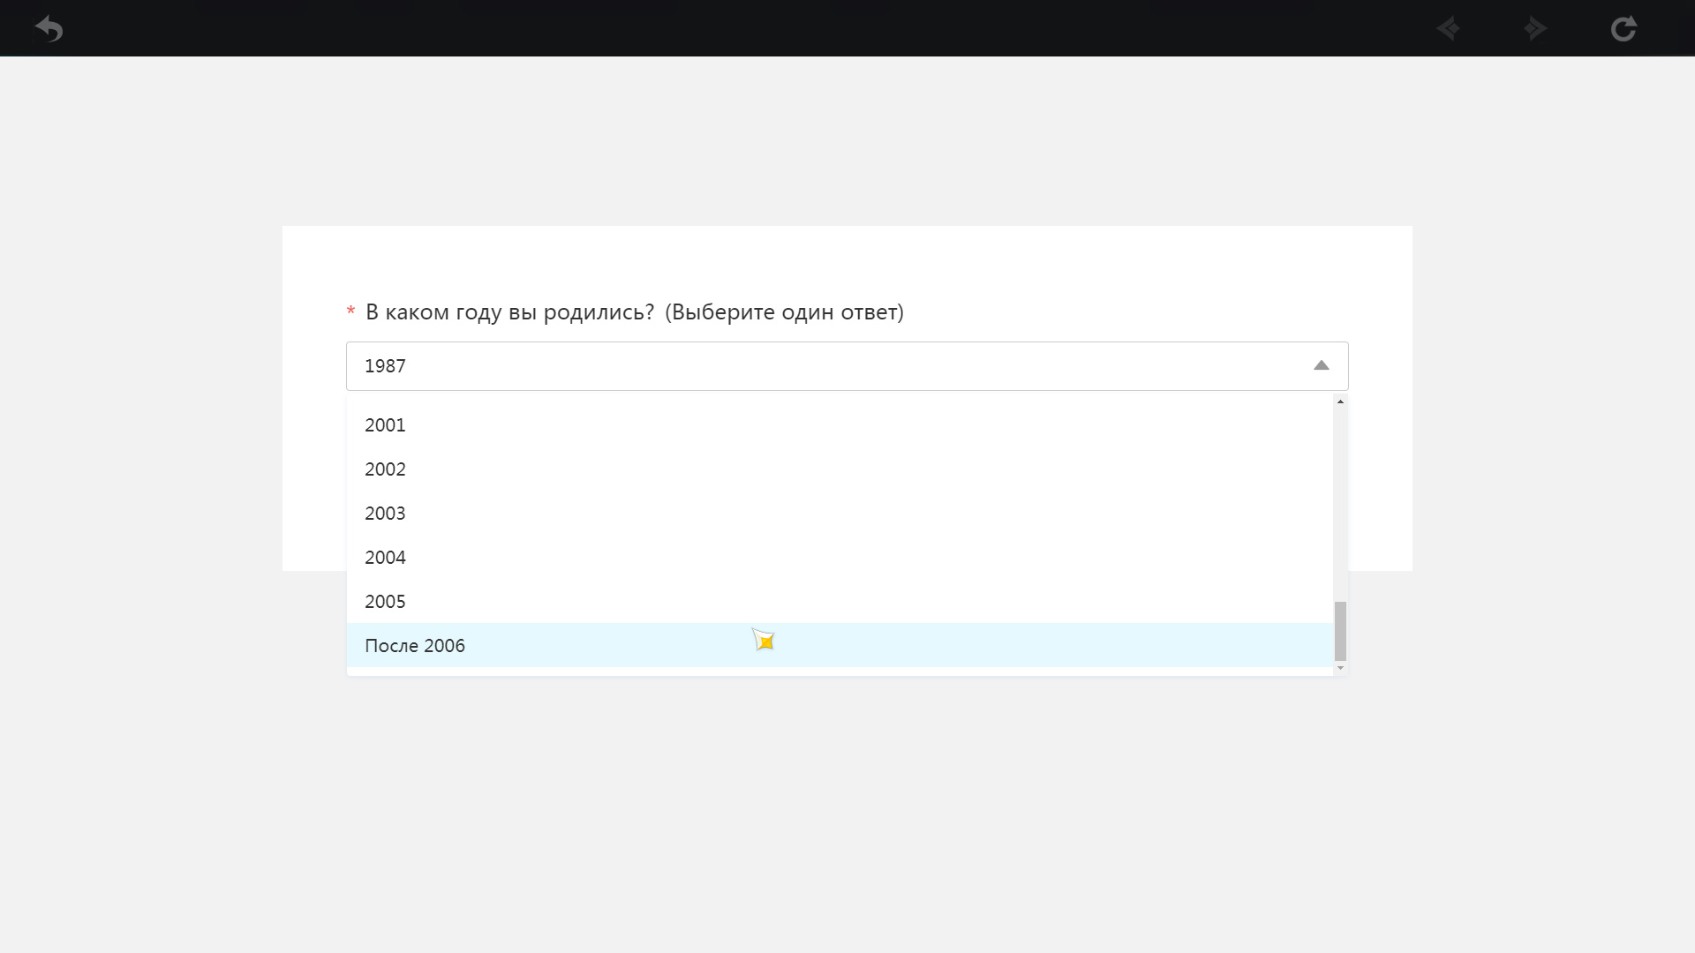The image size is (1695, 953).
Task: Click the dimmed next page arrow icon
Action: click(x=1535, y=29)
